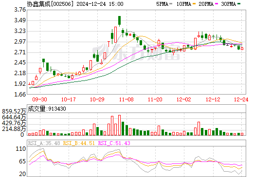
Task: Click the RSI_B:44.51 indicator label
Action: (x=79, y=143)
